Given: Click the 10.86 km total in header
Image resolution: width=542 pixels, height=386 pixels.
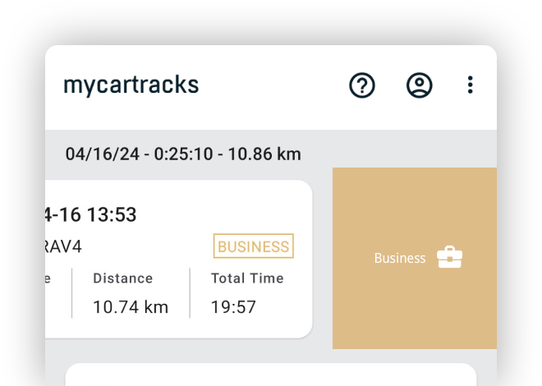Looking at the screenshot, I should pyautogui.click(x=264, y=154).
